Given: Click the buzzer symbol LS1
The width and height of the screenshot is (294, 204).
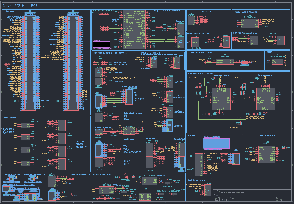Looking at the screenshot, I should coord(277,62).
